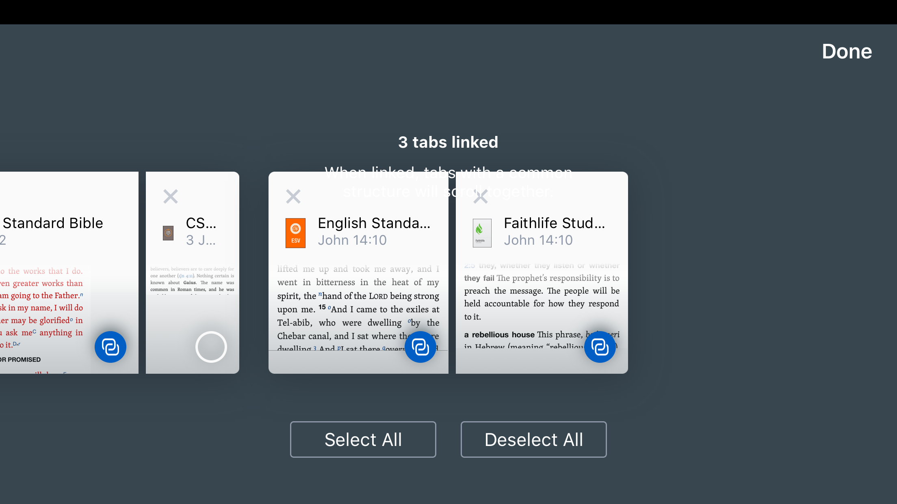Open the Faithlife Study Bible page preview
The height and width of the screenshot is (504, 897).
tap(542, 305)
